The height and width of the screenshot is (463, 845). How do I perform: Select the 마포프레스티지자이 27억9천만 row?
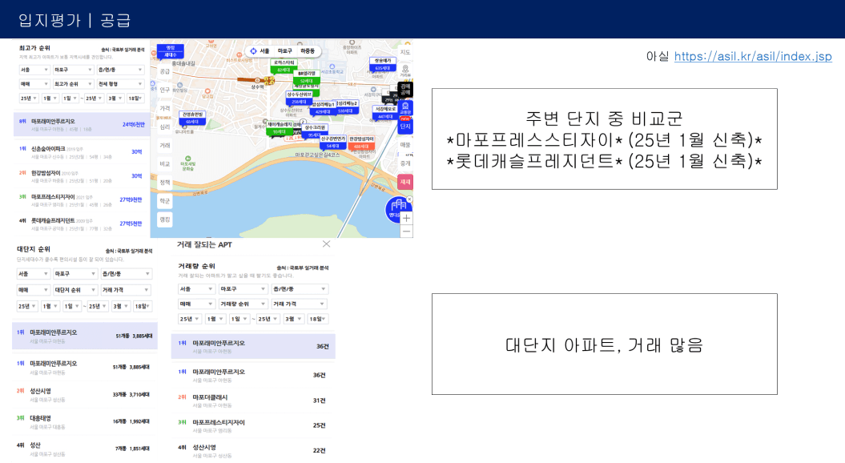[81, 200]
